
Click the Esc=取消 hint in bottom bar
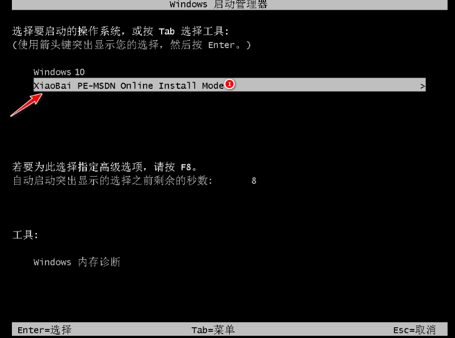(414, 330)
